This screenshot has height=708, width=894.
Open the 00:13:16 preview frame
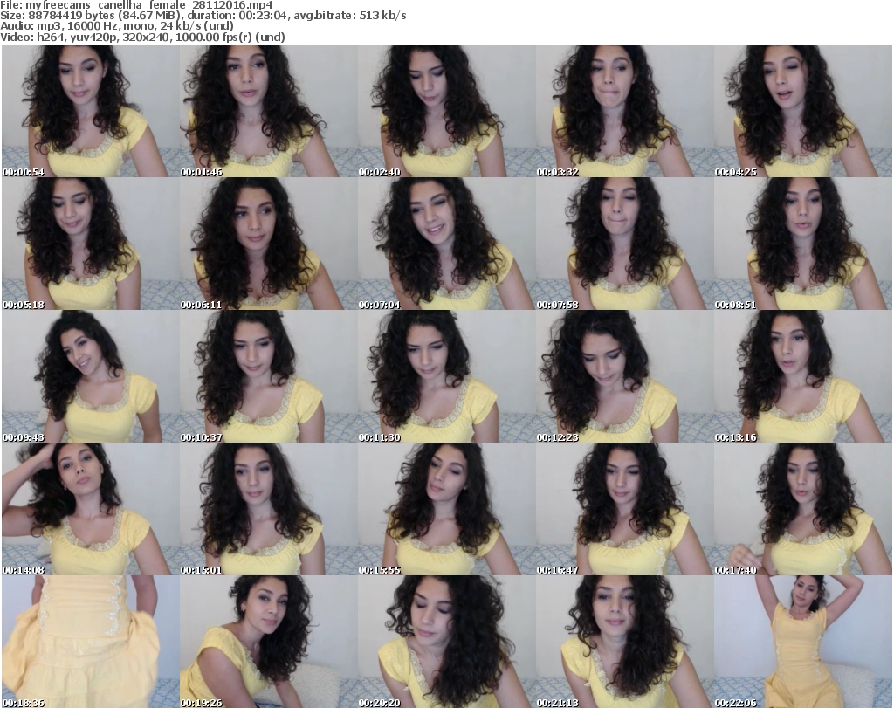point(803,376)
